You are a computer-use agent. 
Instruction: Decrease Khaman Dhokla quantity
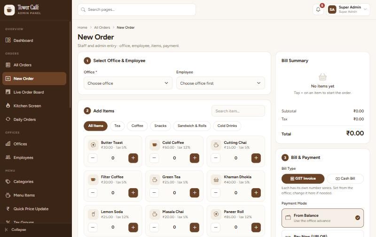216,193
